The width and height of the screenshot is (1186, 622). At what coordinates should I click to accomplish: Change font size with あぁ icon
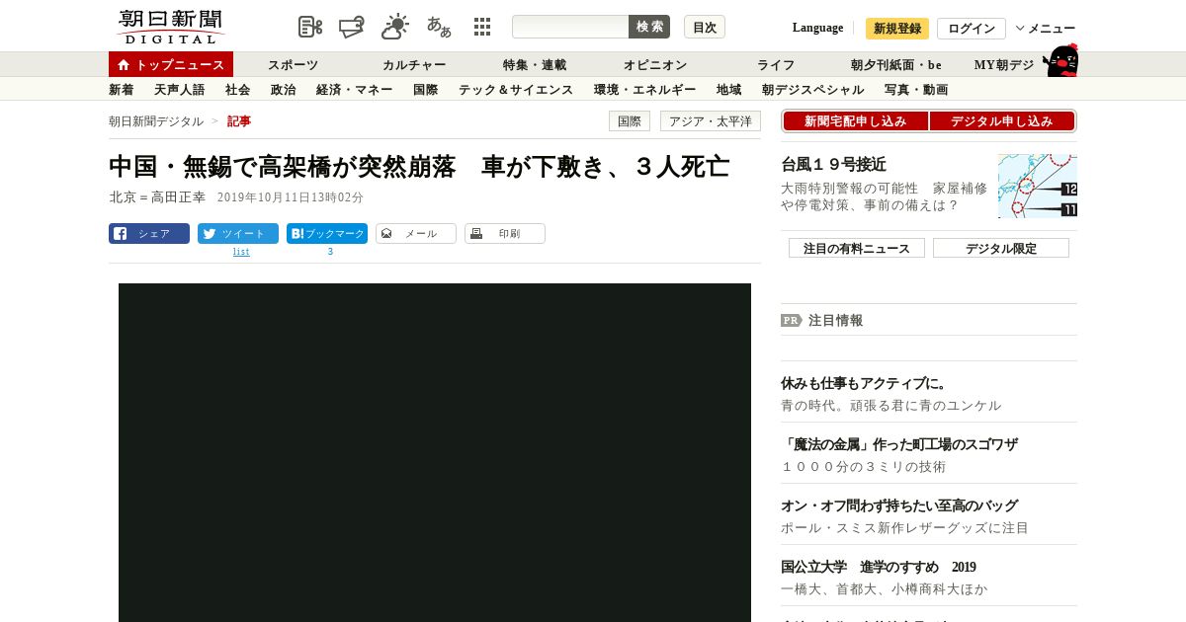coord(439,27)
